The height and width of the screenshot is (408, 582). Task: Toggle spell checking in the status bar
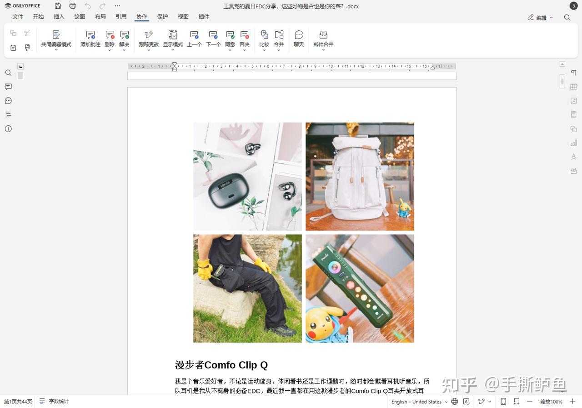467,402
